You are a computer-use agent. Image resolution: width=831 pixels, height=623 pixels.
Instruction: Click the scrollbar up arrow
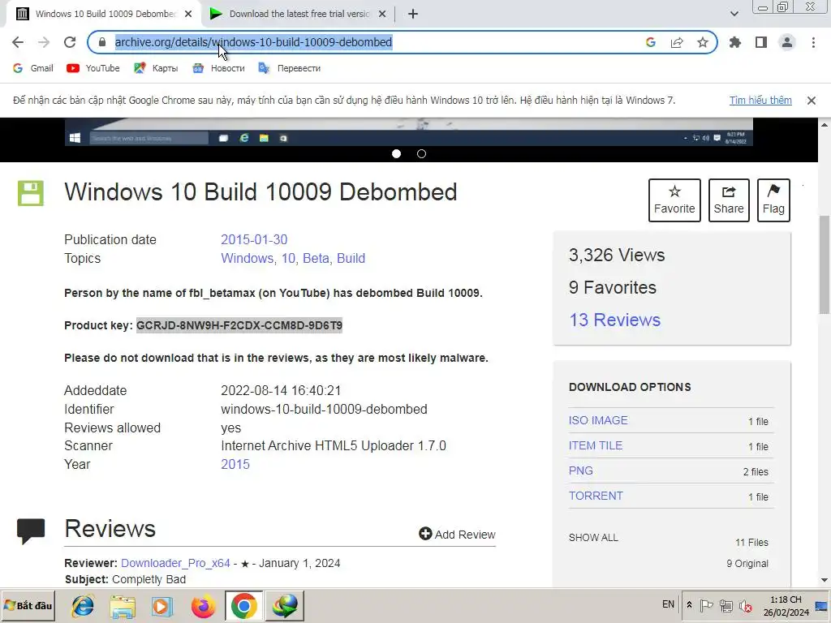pyautogui.click(x=825, y=125)
